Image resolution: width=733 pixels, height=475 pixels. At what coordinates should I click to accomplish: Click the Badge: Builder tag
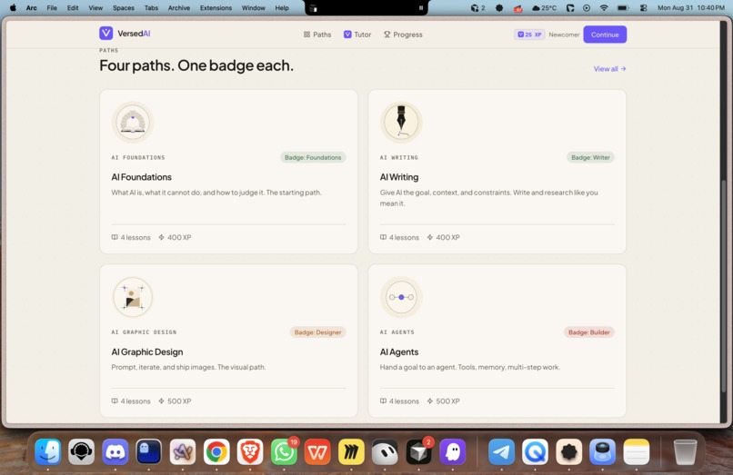point(589,332)
